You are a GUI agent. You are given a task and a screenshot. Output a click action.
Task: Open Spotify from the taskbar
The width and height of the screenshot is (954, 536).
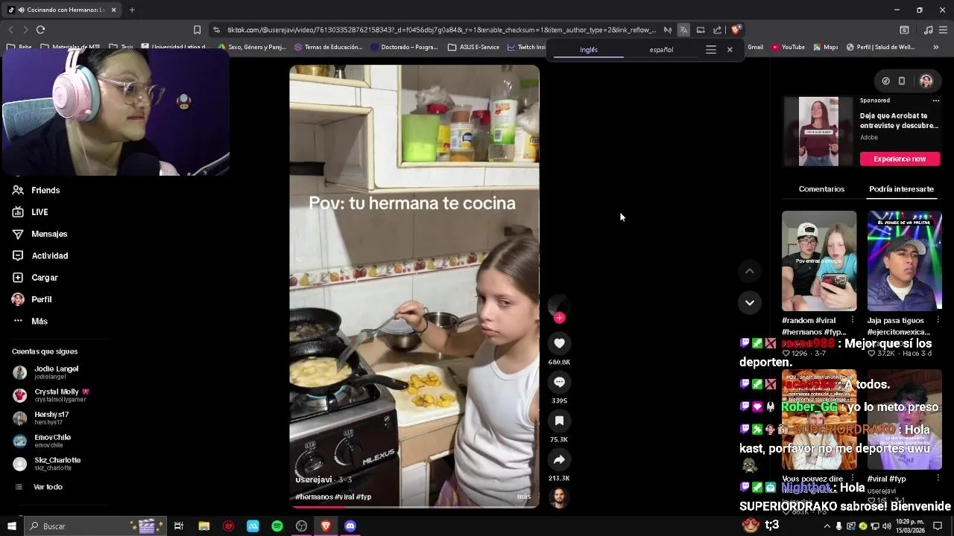pos(277,526)
